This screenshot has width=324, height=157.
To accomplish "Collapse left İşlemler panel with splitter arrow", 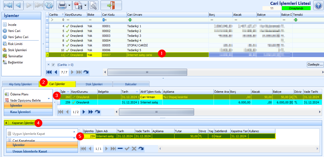I will pos(43,44).
